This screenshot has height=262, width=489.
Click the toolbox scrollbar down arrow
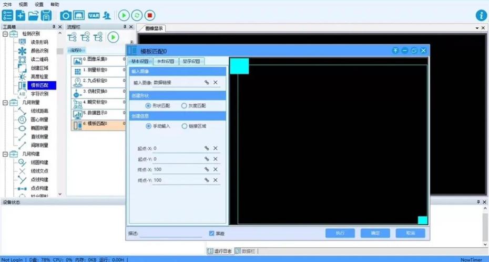60,194
